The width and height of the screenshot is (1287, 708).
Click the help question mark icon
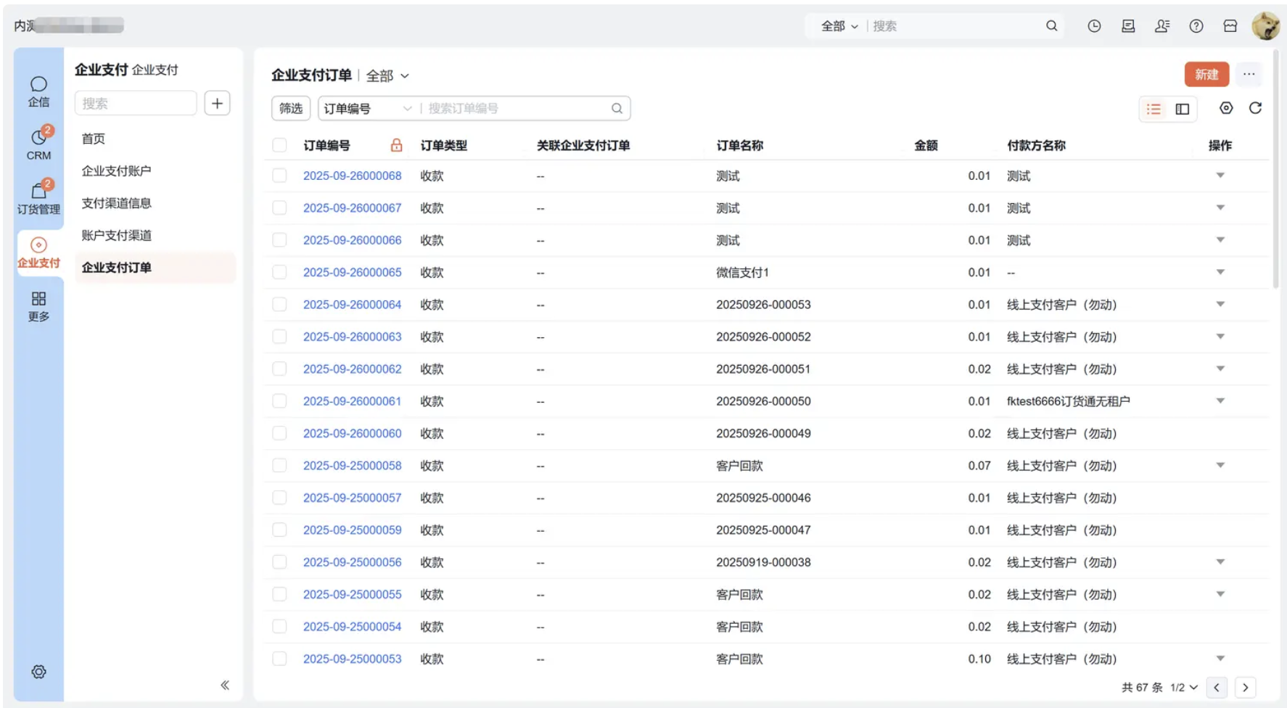pos(1196,26)
